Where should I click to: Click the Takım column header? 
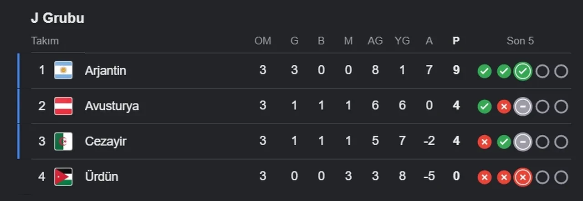(x=45, y=41)
